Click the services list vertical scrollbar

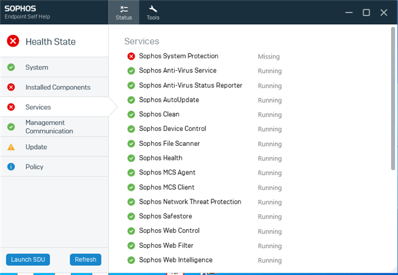(x=393, y=98)
